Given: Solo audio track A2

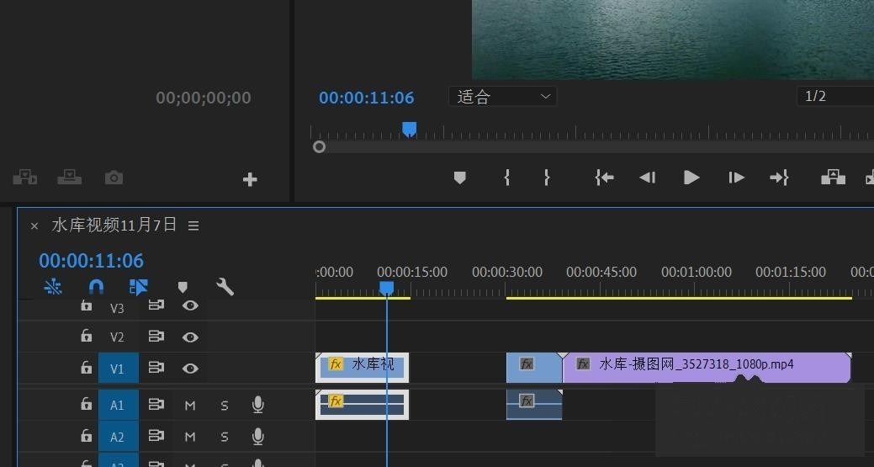Looking at the screenshot, I should click(224, 437).
